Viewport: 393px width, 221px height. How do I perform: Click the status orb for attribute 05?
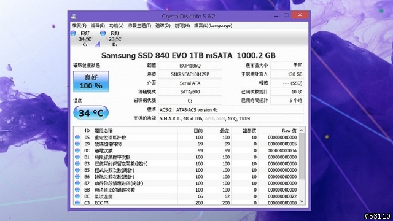point(77,138)
